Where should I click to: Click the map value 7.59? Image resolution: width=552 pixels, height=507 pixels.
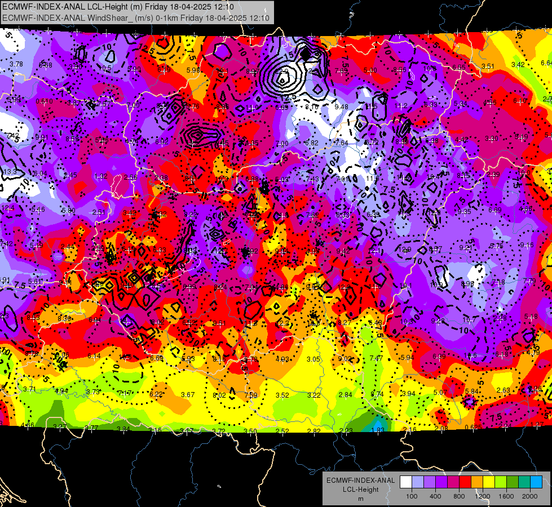coord(251,395)
